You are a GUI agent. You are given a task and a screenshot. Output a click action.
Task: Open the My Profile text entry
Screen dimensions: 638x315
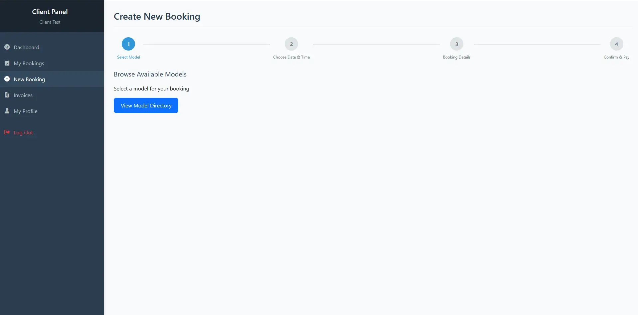tap(25, 111)
